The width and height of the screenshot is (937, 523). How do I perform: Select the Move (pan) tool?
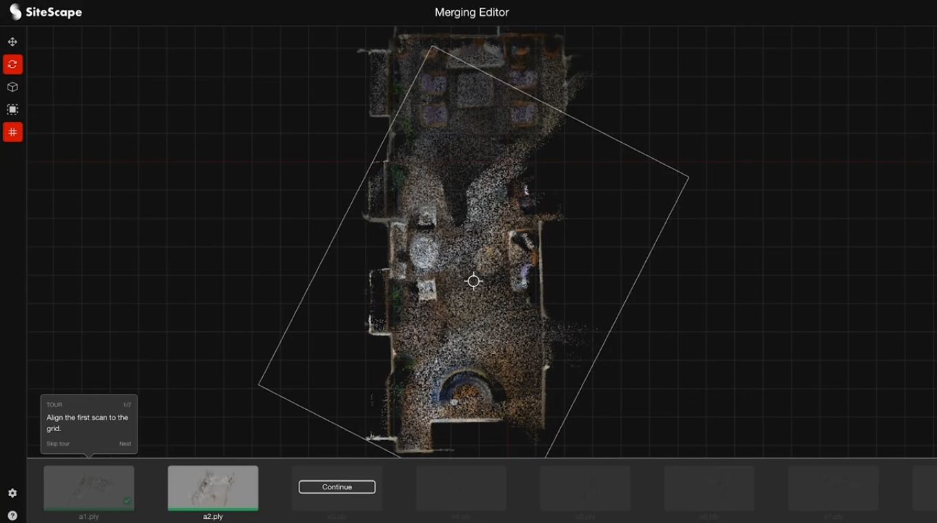(12, 42)
